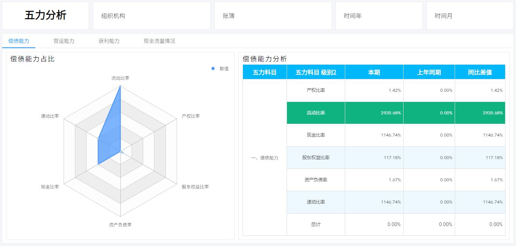Click the top data point on the radar chart
This screenshot has width=516, height=246.
pos(120,86)
